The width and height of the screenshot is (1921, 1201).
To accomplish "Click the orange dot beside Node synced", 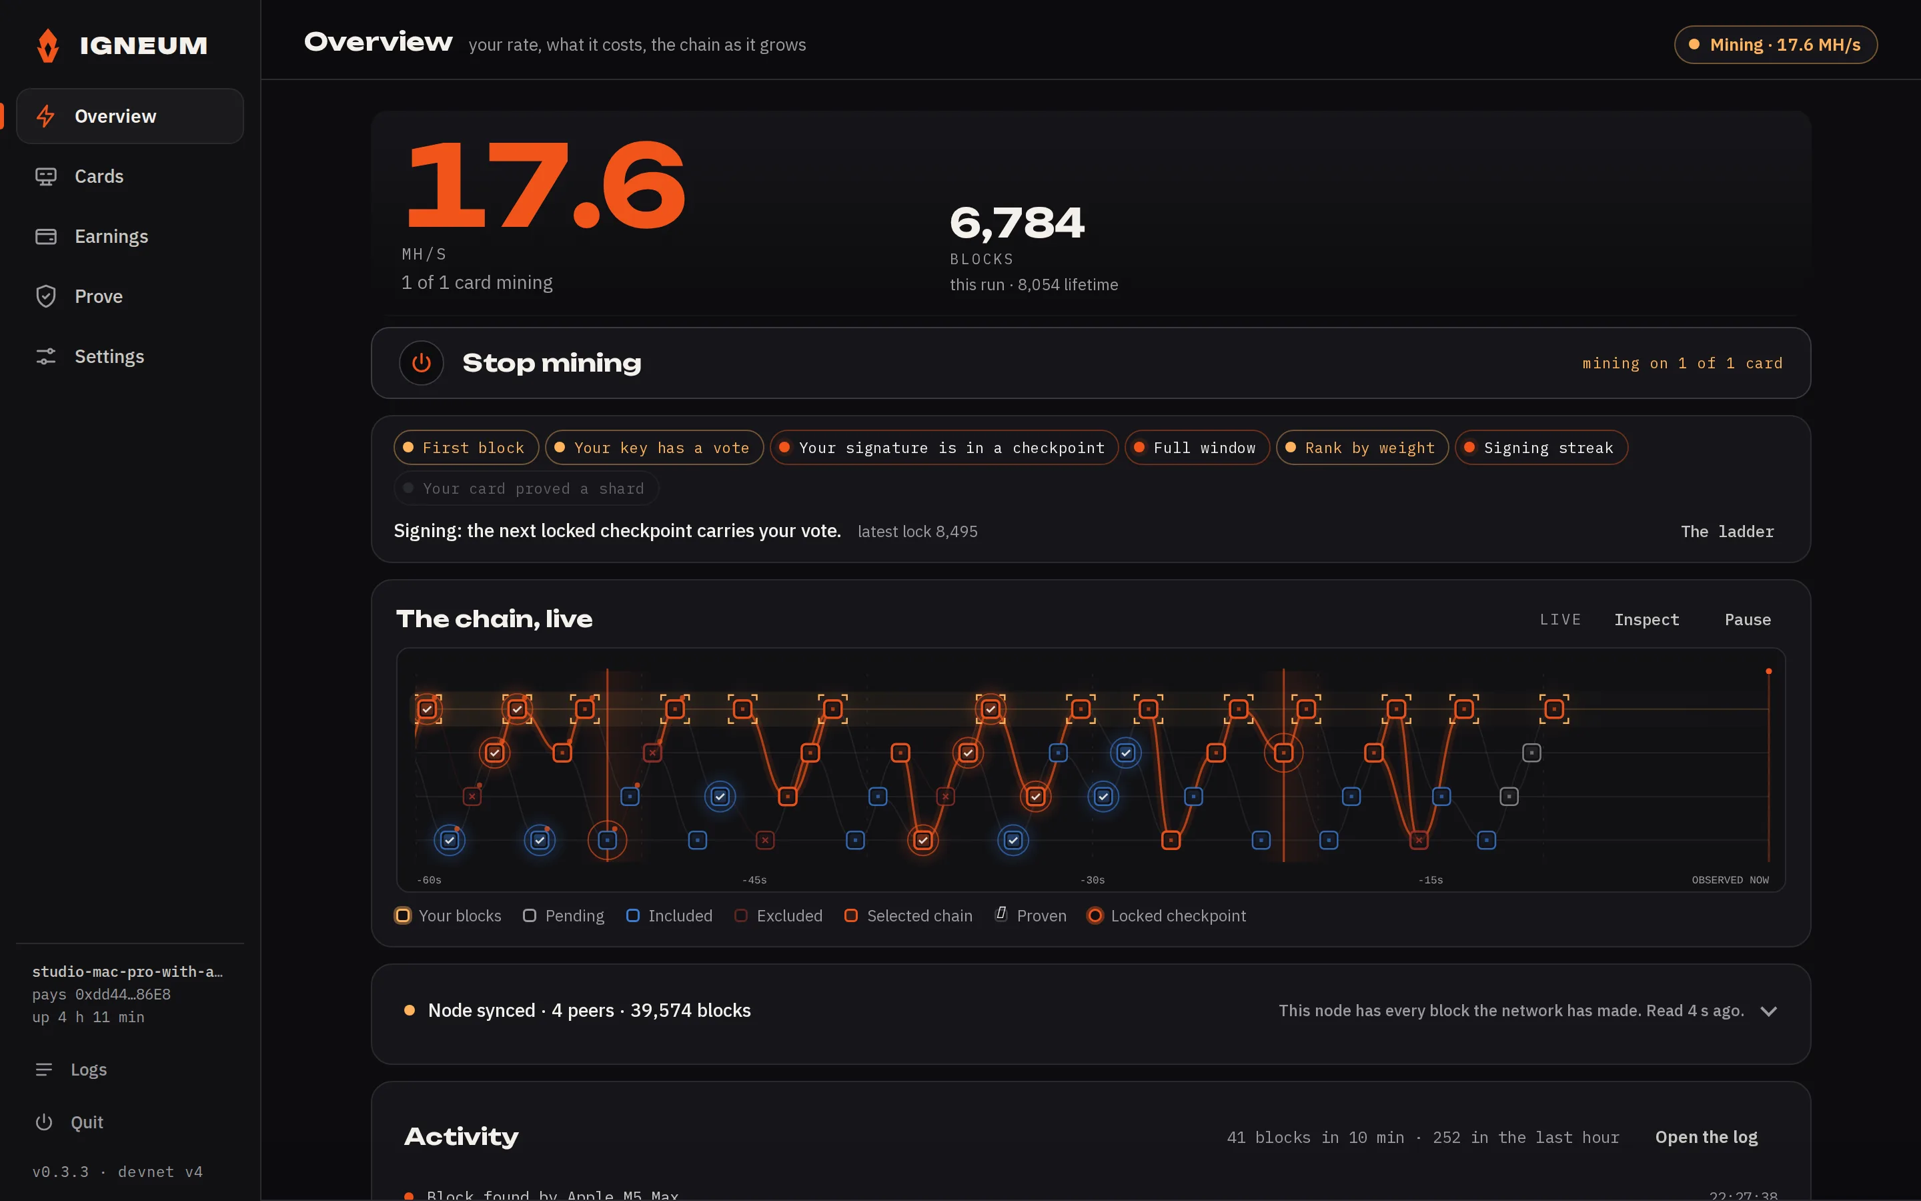I will tap(410, 1010).
